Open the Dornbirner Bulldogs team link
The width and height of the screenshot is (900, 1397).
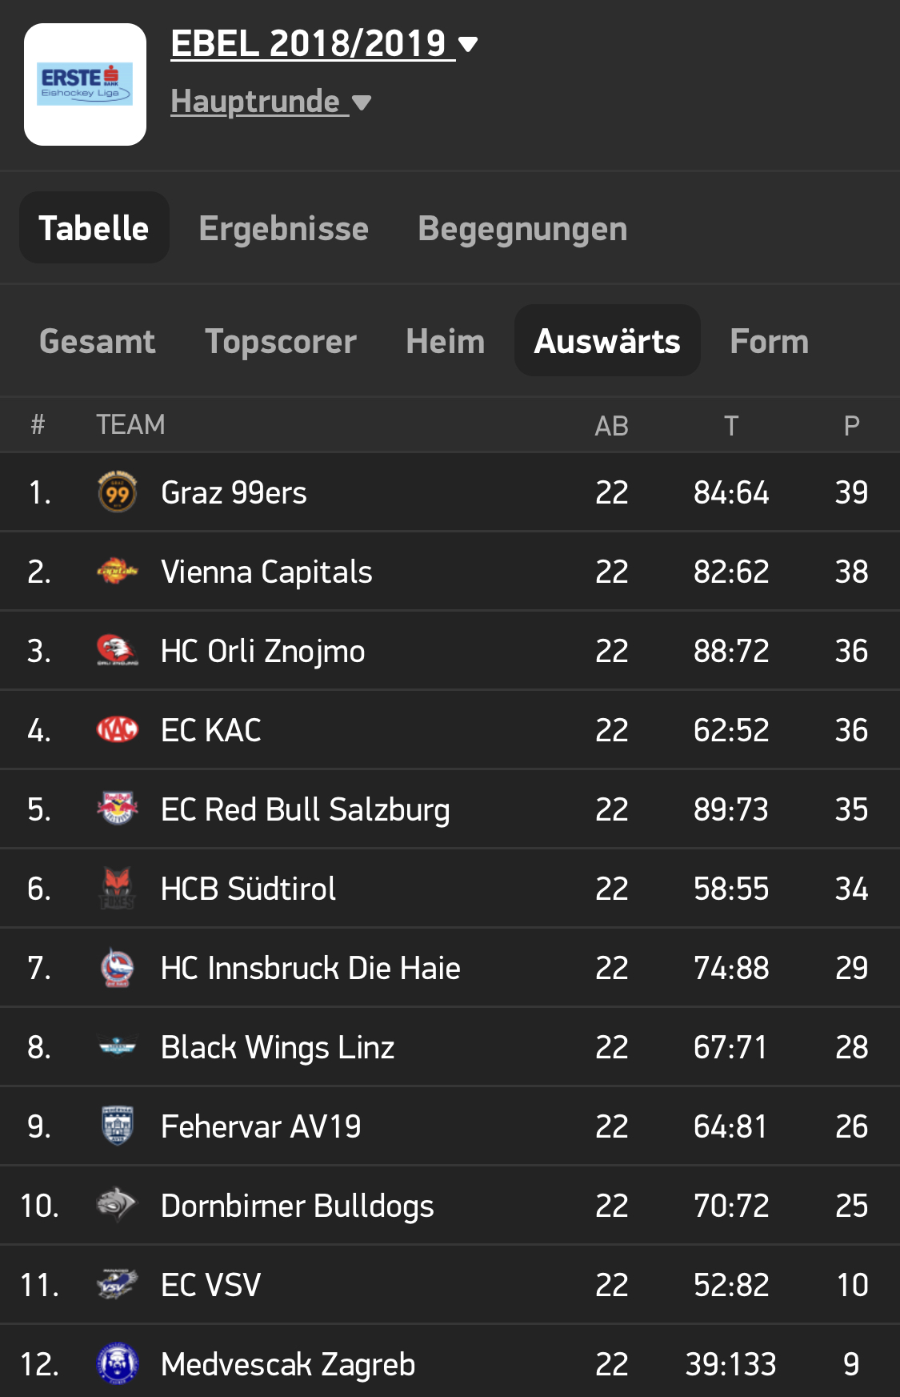pyautogui.click(x=297, y=1206)
